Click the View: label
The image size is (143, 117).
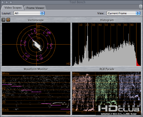pyautogui.click(x=101, y=13)
